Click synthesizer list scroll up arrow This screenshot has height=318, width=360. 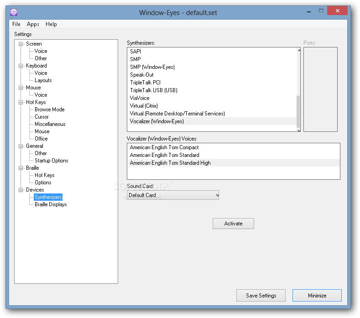click(299, 50)
